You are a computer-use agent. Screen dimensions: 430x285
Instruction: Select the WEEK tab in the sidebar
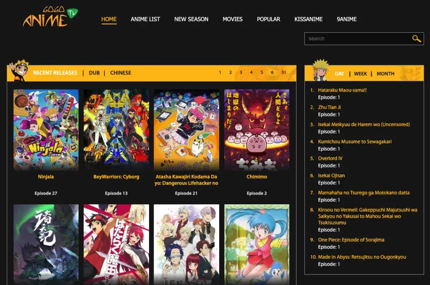click(360, 74)
